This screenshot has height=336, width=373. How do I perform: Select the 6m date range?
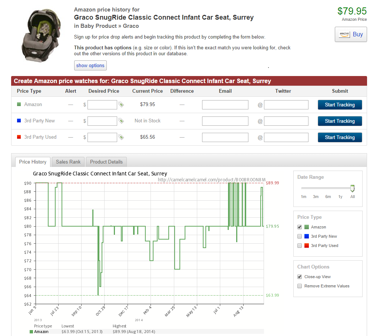pos(328,197)
